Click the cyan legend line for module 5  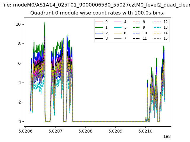click(x=118, y=28)
